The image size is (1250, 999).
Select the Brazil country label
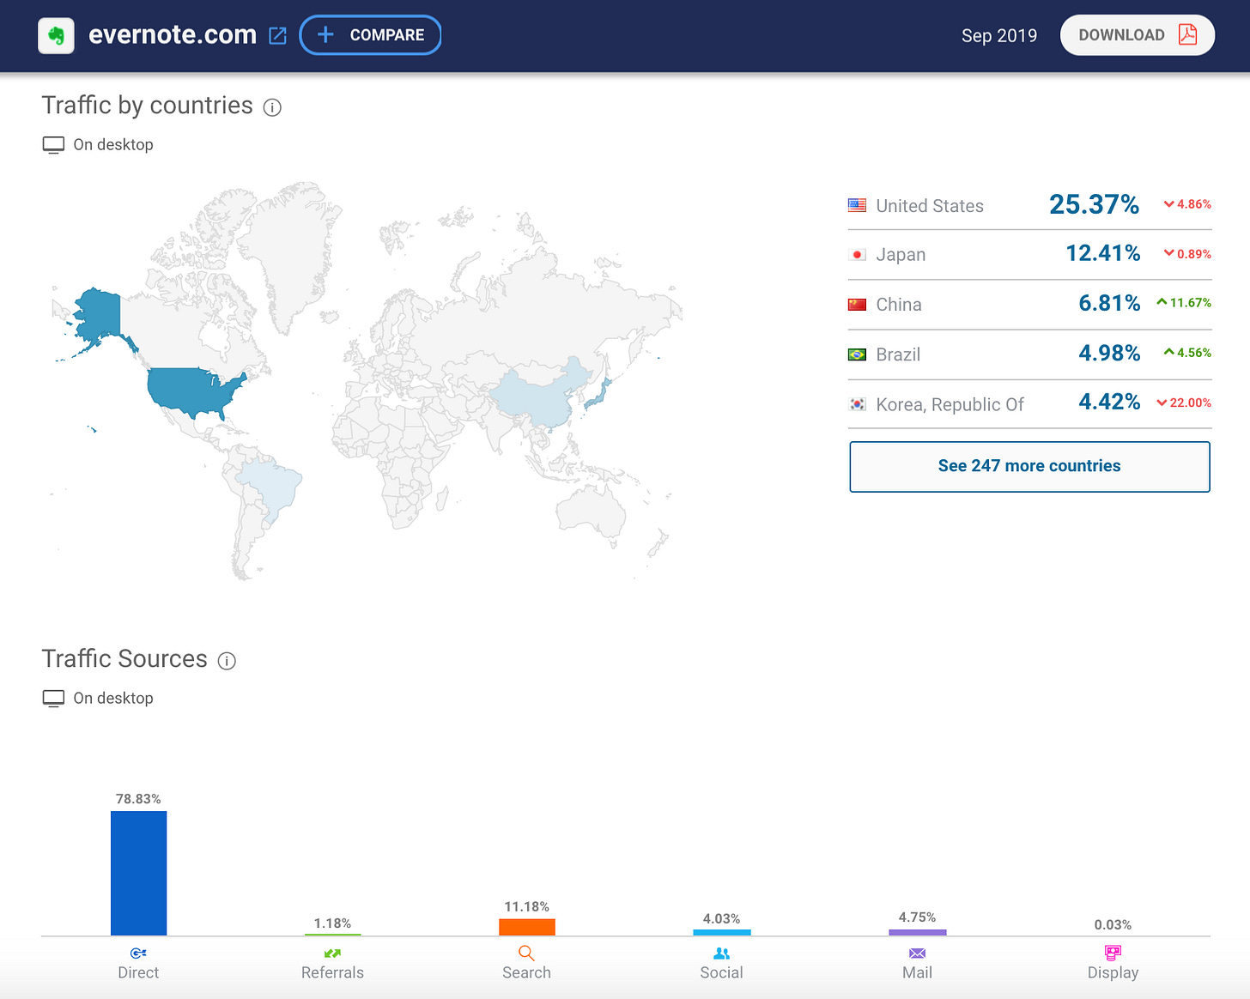tap(898, 354)
